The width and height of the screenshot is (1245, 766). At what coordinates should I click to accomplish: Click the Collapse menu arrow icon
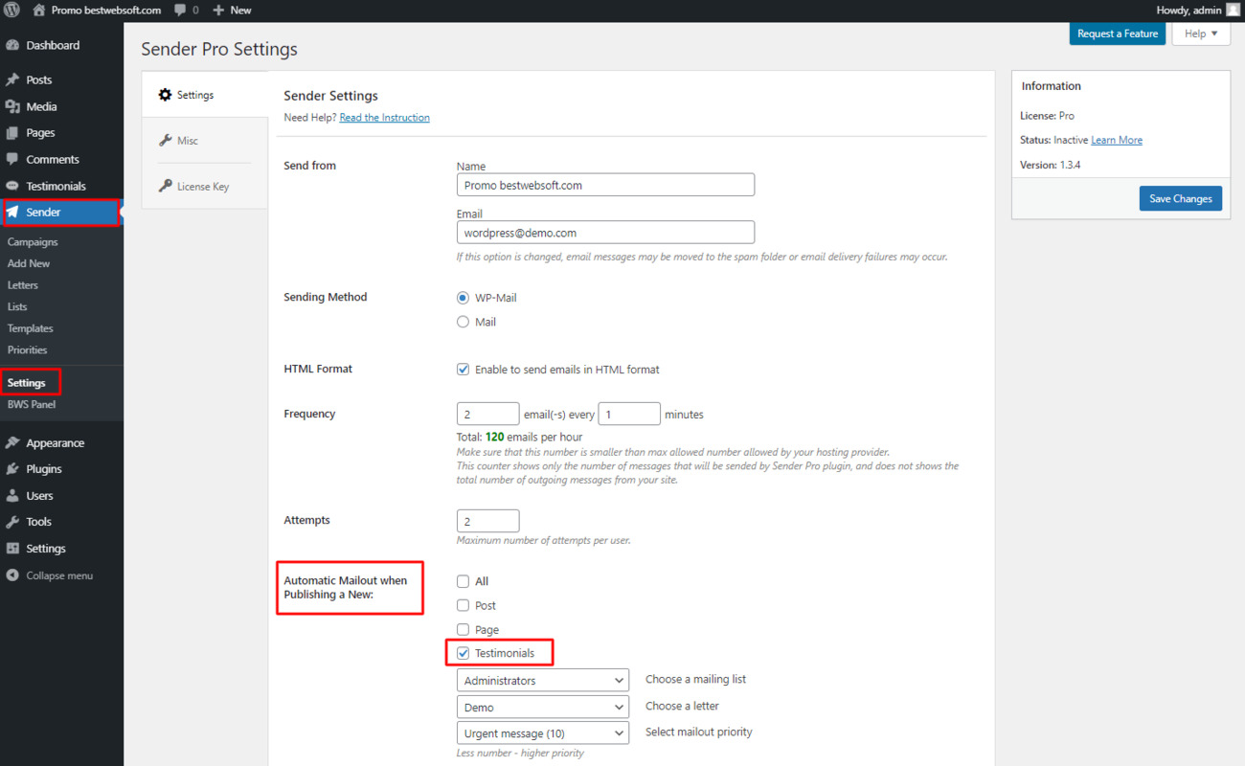point(12,575)
